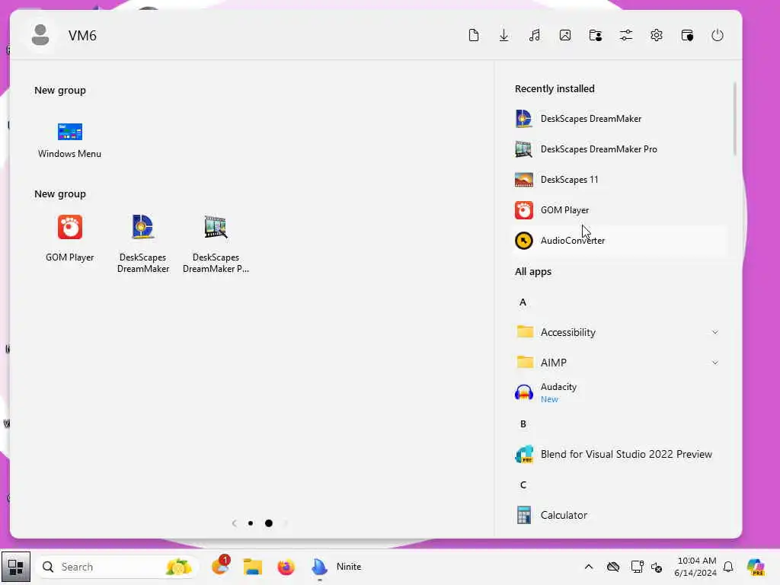Click the muted volume icon in tray
780x585 pixels.
(x=657, y=567)
